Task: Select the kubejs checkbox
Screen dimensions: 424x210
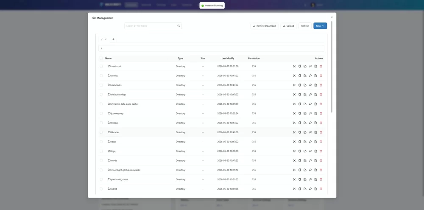Action: 101,123
